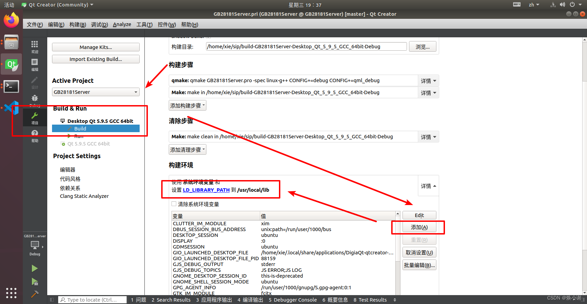Click the Unset (取消设置) button
This screenshot has width=587, height=304.
click(x=419, y=252)
